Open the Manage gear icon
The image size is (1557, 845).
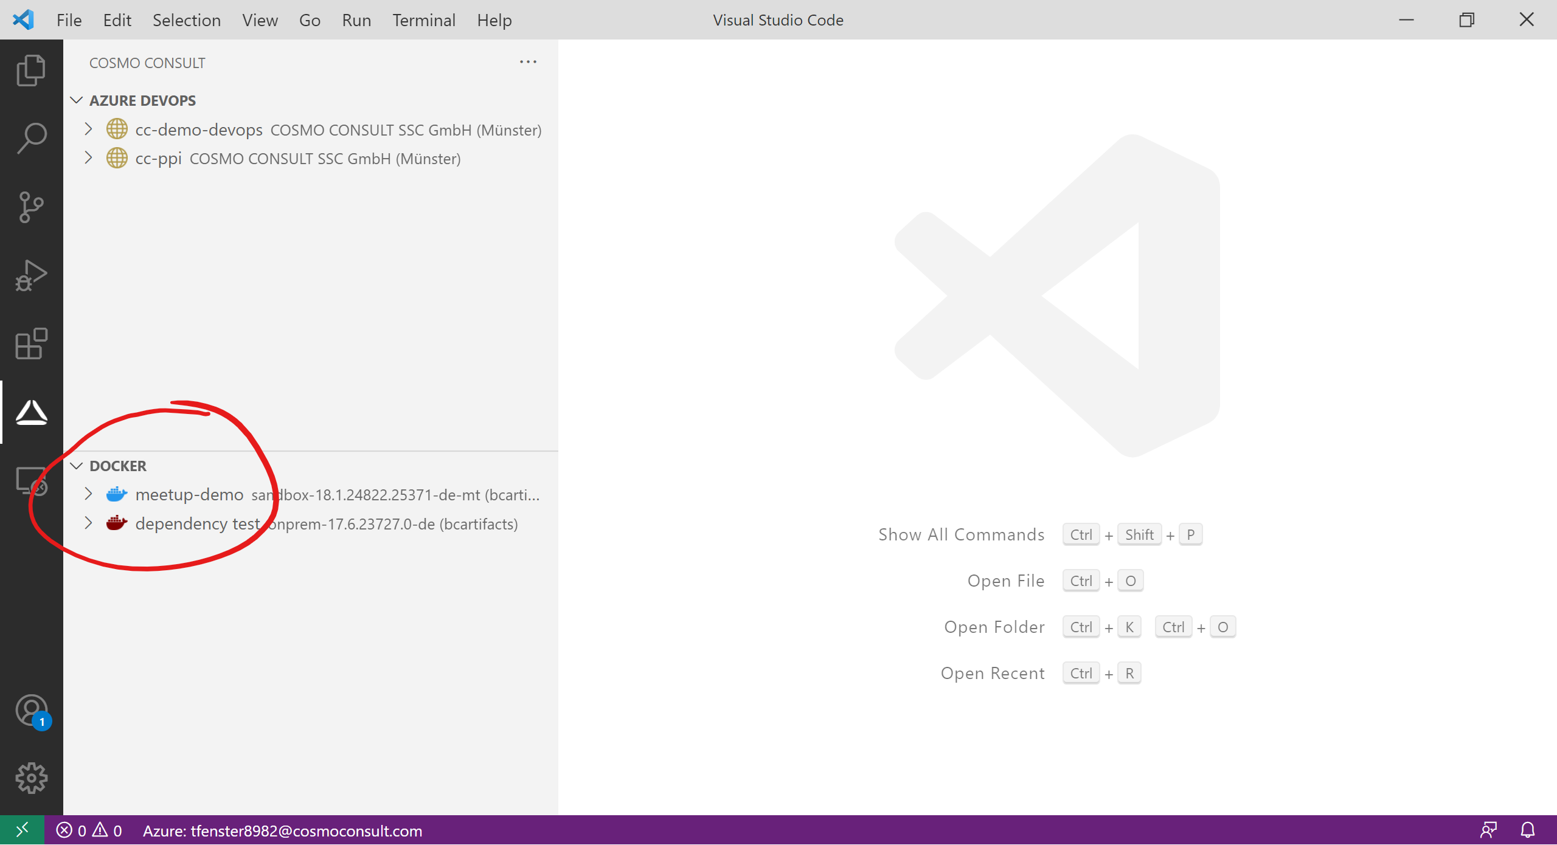(x=31, y=778)
